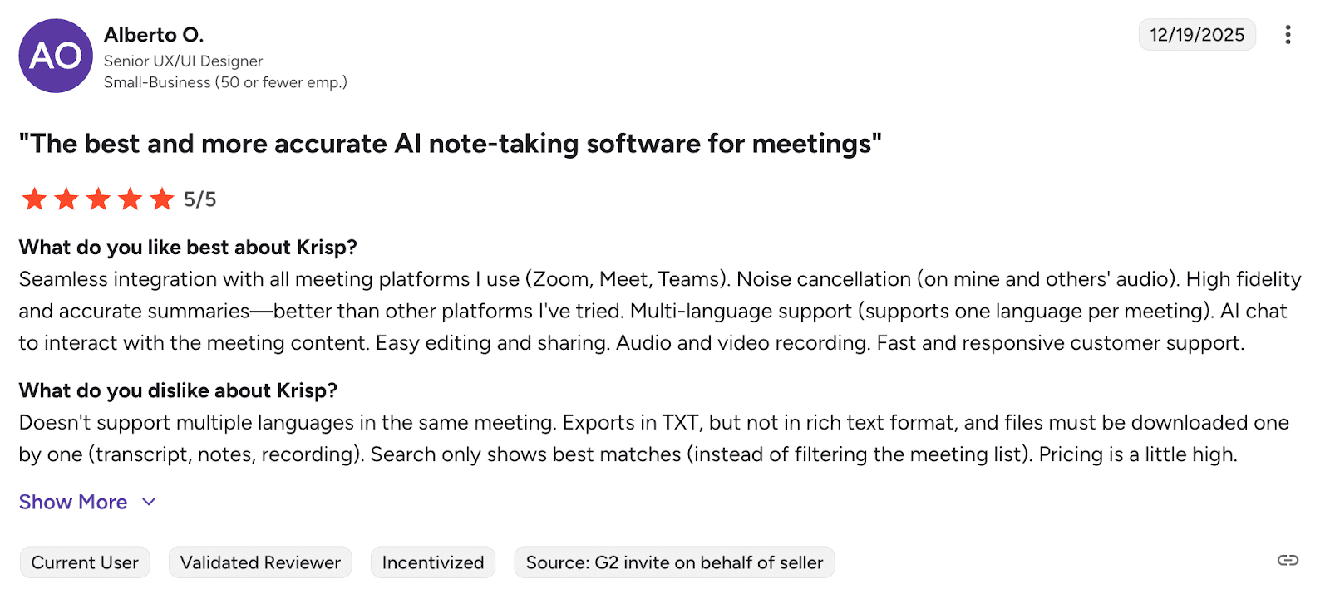Viewport: 1330px width, 604px height.
Task: Click the 5/5 rating score
Action: (200, 199)
